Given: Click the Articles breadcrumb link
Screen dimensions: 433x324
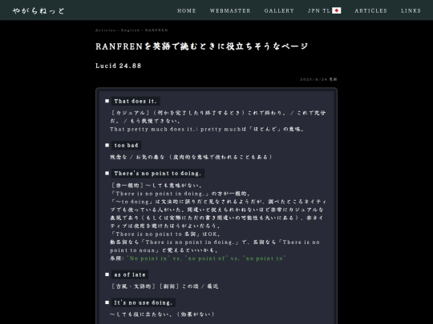Looking at the screenshot, I should 106,30.
